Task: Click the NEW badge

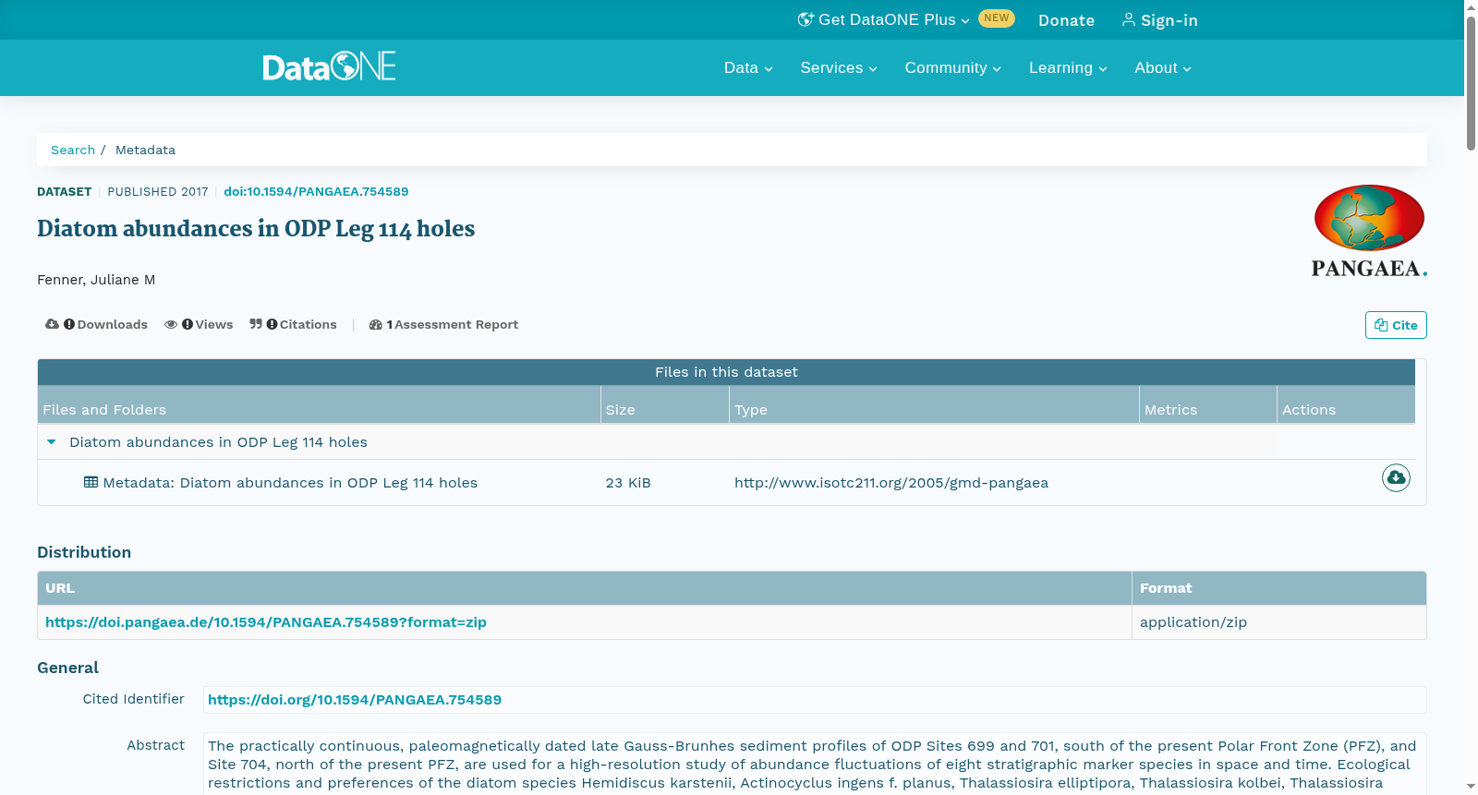Action: click(997, 18)
